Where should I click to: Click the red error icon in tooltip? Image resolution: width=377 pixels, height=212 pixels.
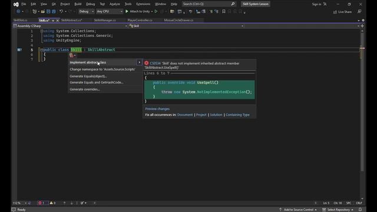[x=147, y=63]
